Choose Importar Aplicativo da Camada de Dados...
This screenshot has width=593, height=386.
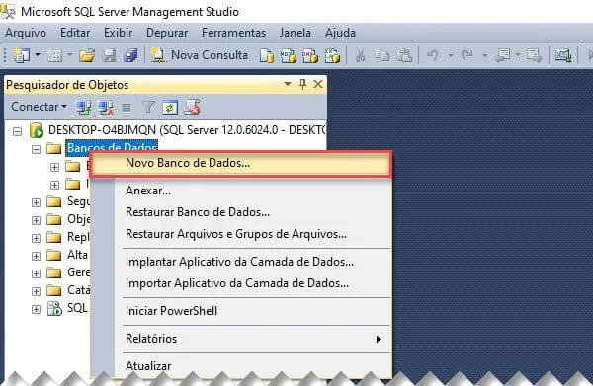tap(240, 283)
